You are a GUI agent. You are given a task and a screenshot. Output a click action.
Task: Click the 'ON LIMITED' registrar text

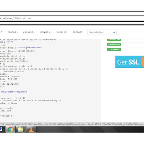point(7,42)
